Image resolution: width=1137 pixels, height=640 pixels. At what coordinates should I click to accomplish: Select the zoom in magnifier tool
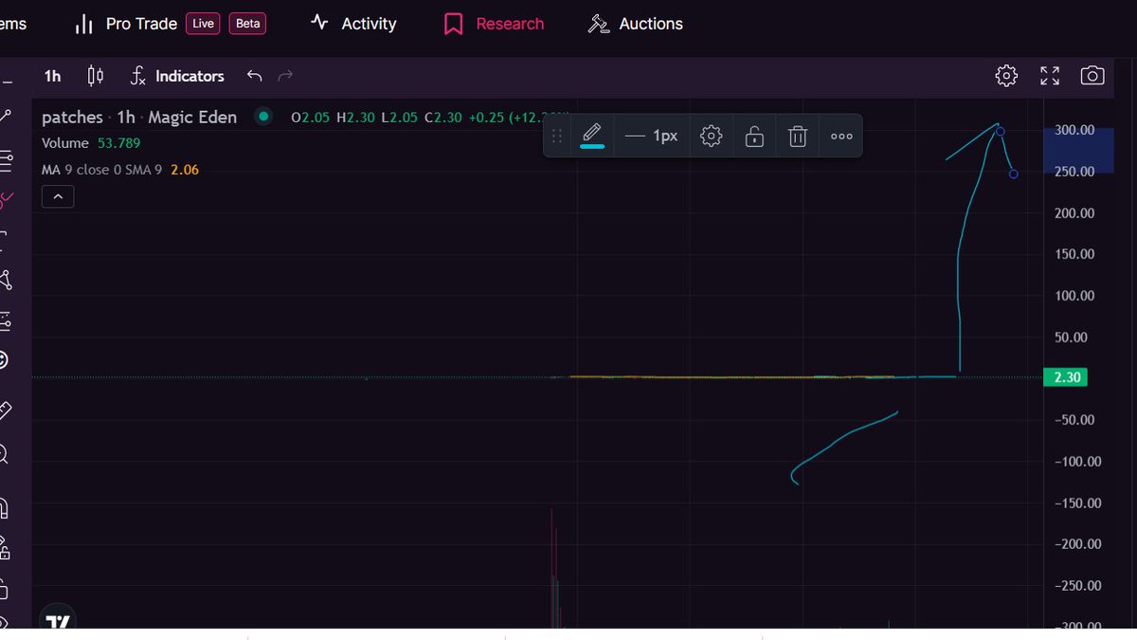click(4, 455)
